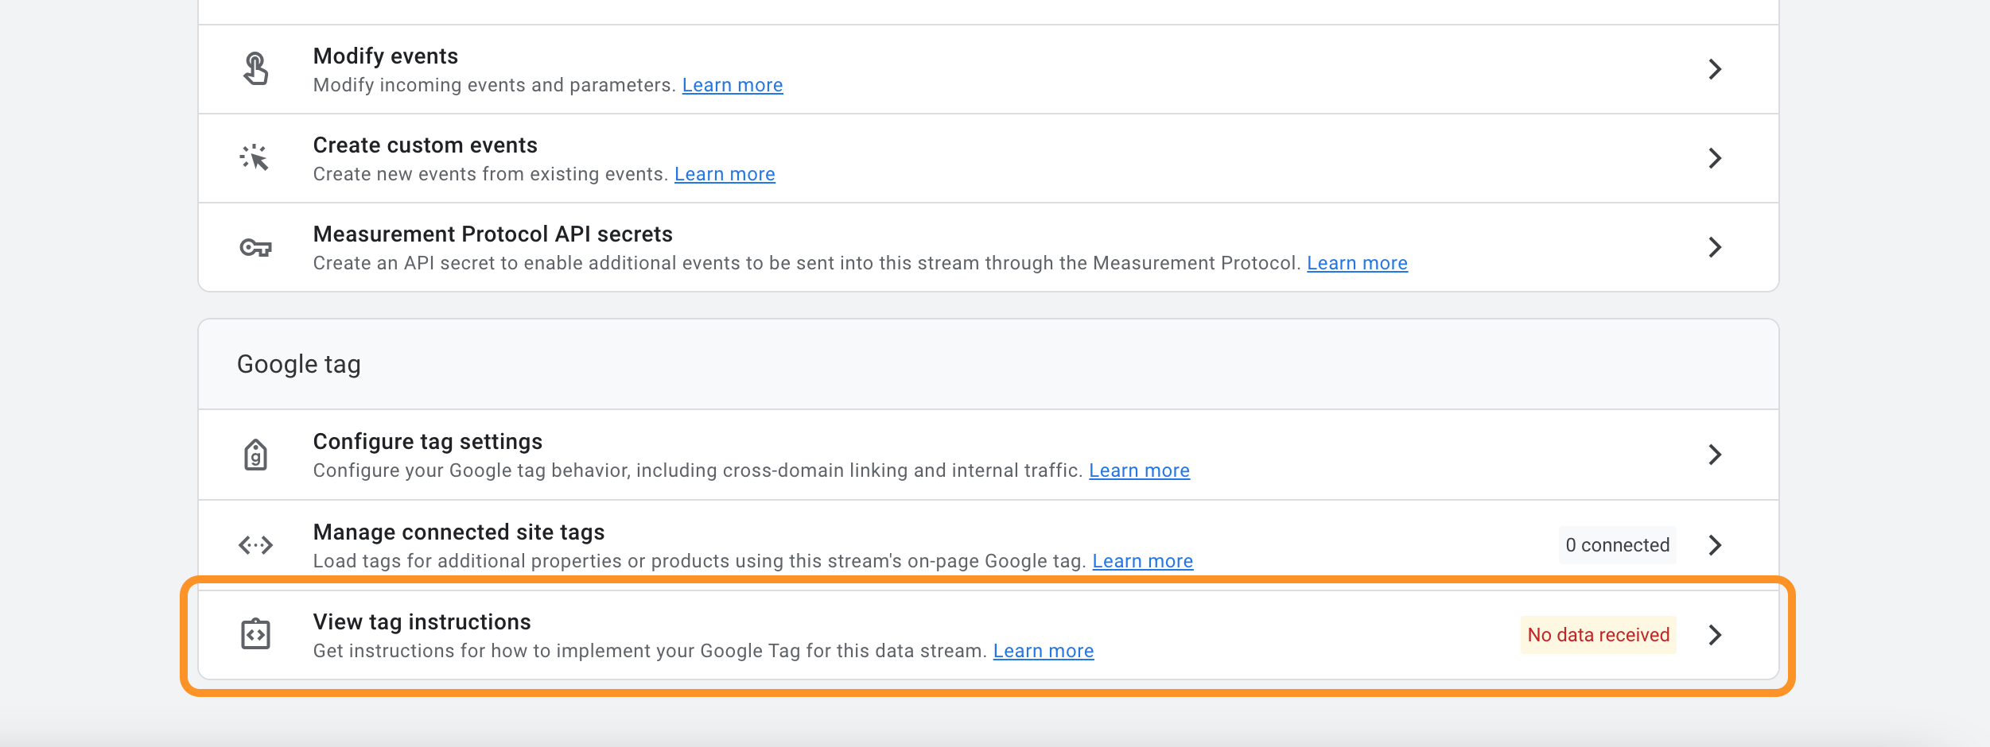This screenshot has height=747, width=1990.
Task: Click the Create custom events cursor icon
Action: pyautogui.click(x=255, y=158)
